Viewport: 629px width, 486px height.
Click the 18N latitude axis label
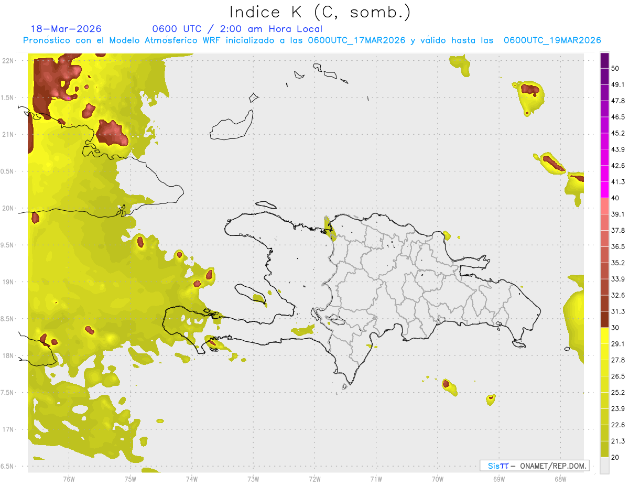[x=8, y=355]
